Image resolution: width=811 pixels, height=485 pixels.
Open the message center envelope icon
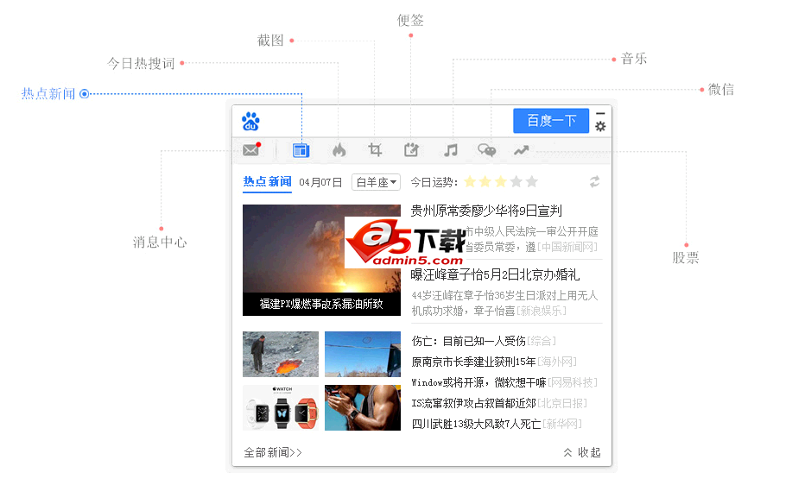click(x=251, y=149)
